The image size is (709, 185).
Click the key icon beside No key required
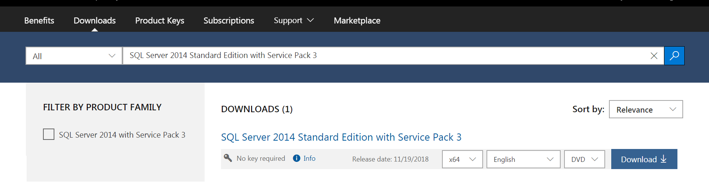(x=228, y=158)
